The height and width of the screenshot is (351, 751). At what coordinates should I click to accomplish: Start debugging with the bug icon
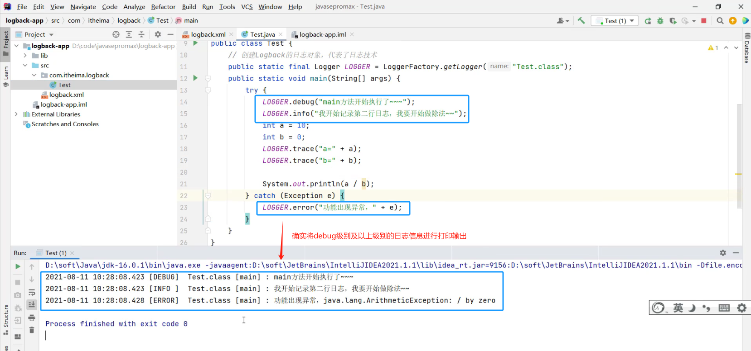(660, 21)
